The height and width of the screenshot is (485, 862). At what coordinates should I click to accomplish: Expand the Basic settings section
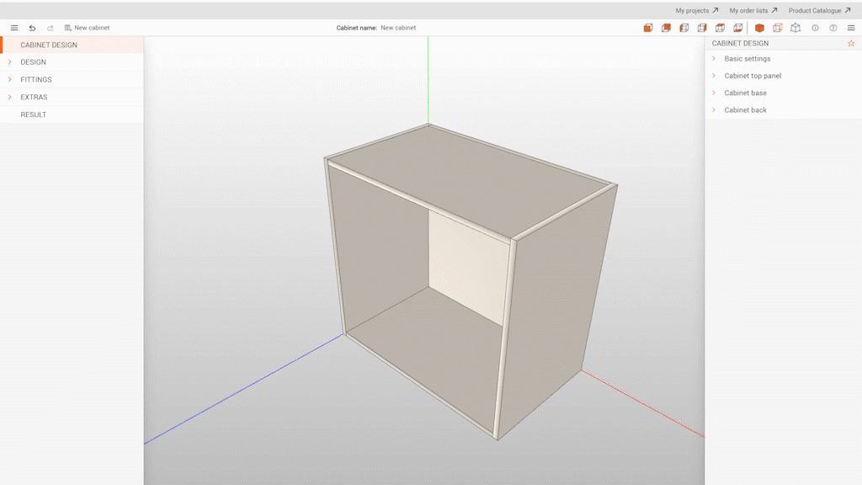click(748, 58)
